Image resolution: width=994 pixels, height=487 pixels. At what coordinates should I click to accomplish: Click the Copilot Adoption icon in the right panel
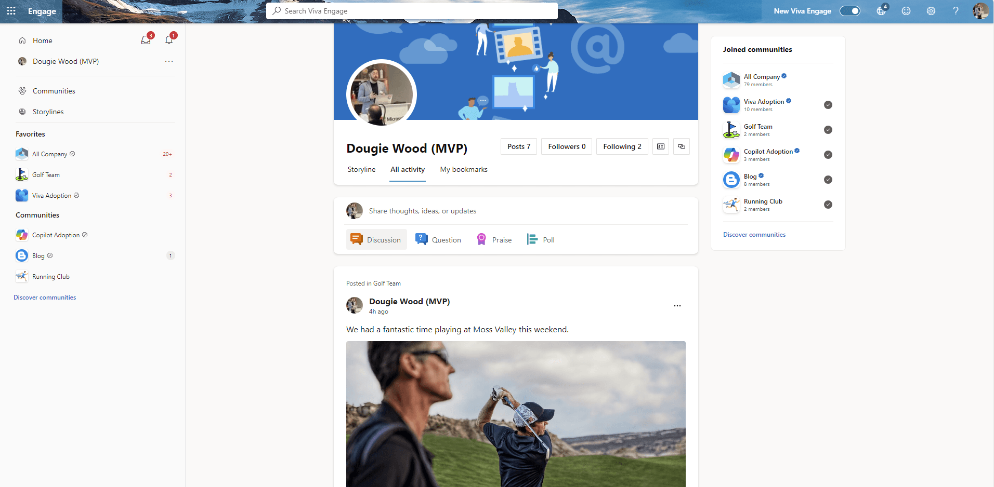(731, 155)
